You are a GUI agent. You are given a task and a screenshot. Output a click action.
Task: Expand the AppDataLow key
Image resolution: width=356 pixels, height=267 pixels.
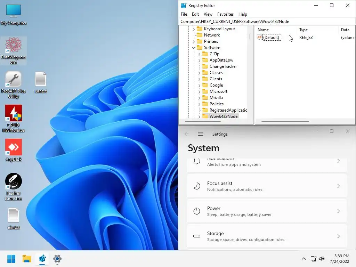199,60
